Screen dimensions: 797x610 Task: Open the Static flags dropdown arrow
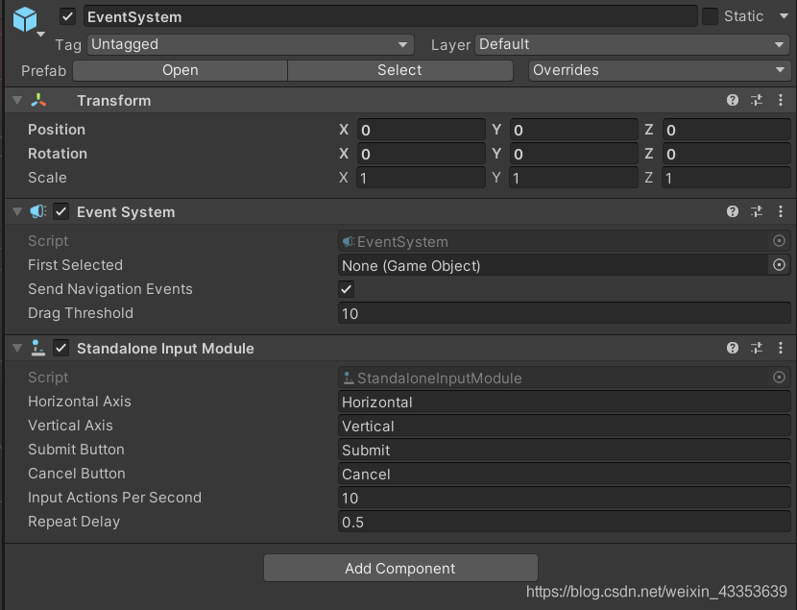coord(784,16)
